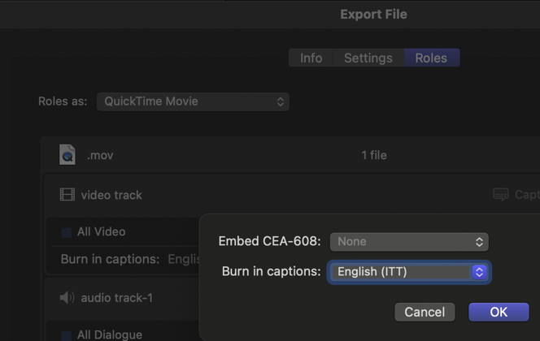This screenshot has width=540, height=341.
Task: Select the .mov file name label
Action: pyautogui.click(x=100, y=155)
